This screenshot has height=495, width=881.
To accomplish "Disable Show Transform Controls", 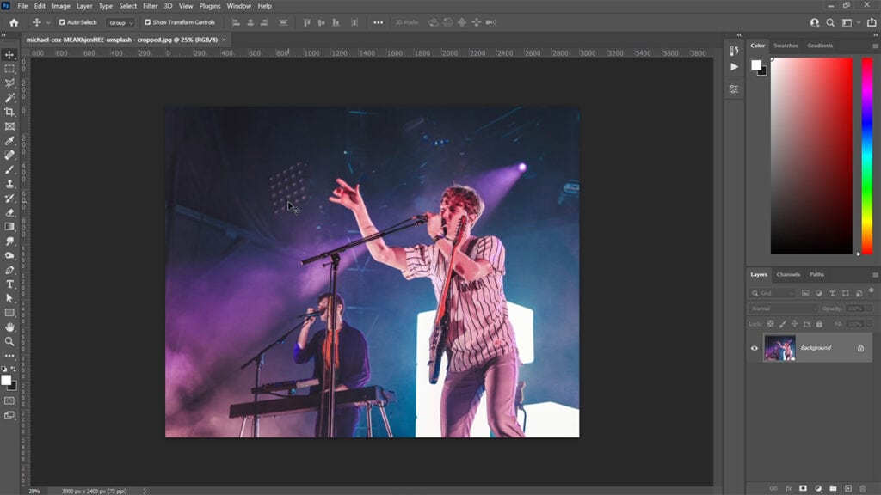I will click(x=146, y=22).
